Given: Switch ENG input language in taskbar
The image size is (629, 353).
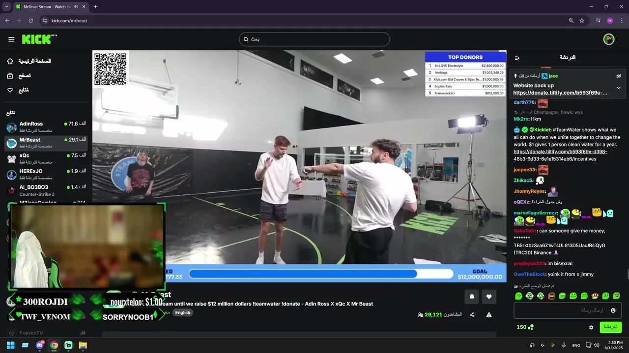Looking at the screenshot, I should (x=576, y=345).
